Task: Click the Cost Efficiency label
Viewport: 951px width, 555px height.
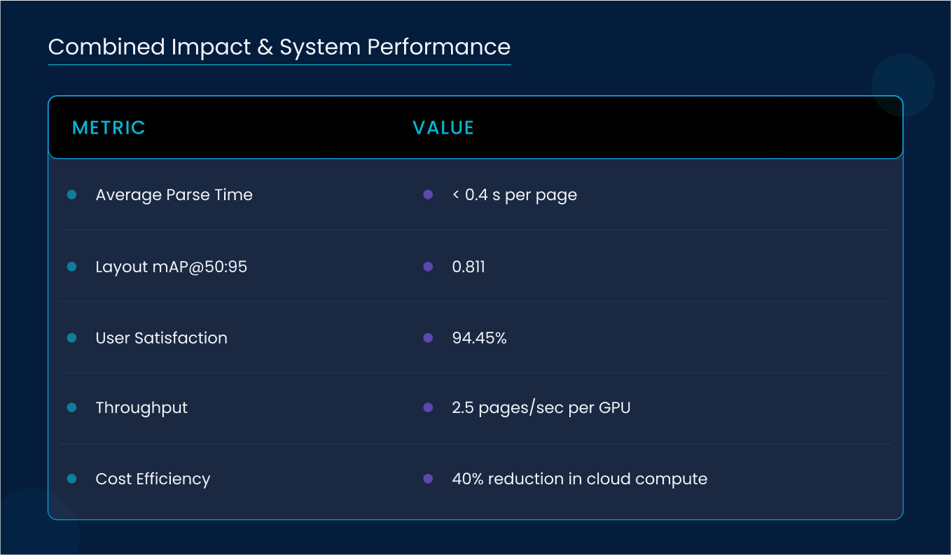Action: pos(153,479)
